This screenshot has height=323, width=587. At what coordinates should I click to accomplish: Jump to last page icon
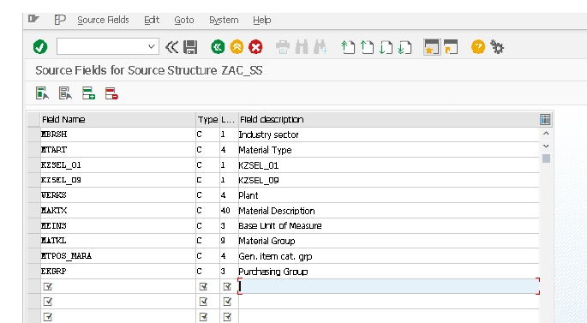click(404, 47)
